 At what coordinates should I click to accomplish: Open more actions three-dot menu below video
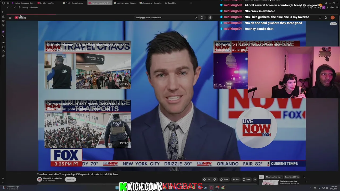click(255, 179)
